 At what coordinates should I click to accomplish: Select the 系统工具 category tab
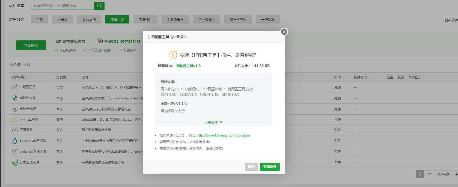click(117, 19)
